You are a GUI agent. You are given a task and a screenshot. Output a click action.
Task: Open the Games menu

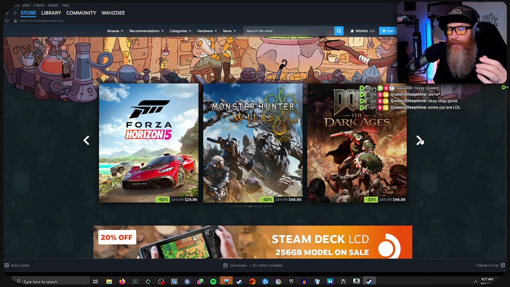[x=53, y=5]
